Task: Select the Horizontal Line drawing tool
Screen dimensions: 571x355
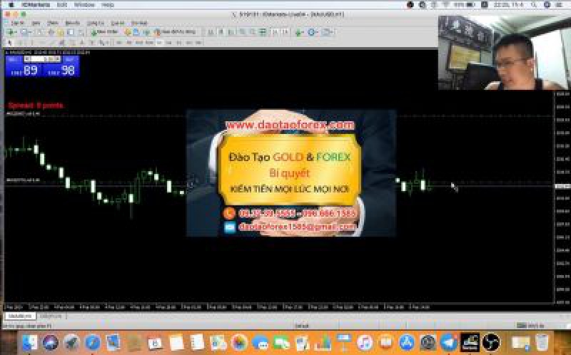Action: click(42, 43)
